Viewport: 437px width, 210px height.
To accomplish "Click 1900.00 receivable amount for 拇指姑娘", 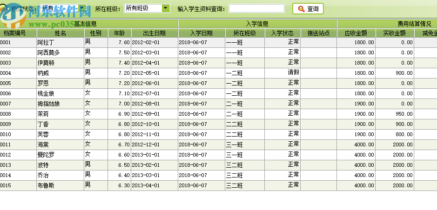I will [x=364, y=104].
